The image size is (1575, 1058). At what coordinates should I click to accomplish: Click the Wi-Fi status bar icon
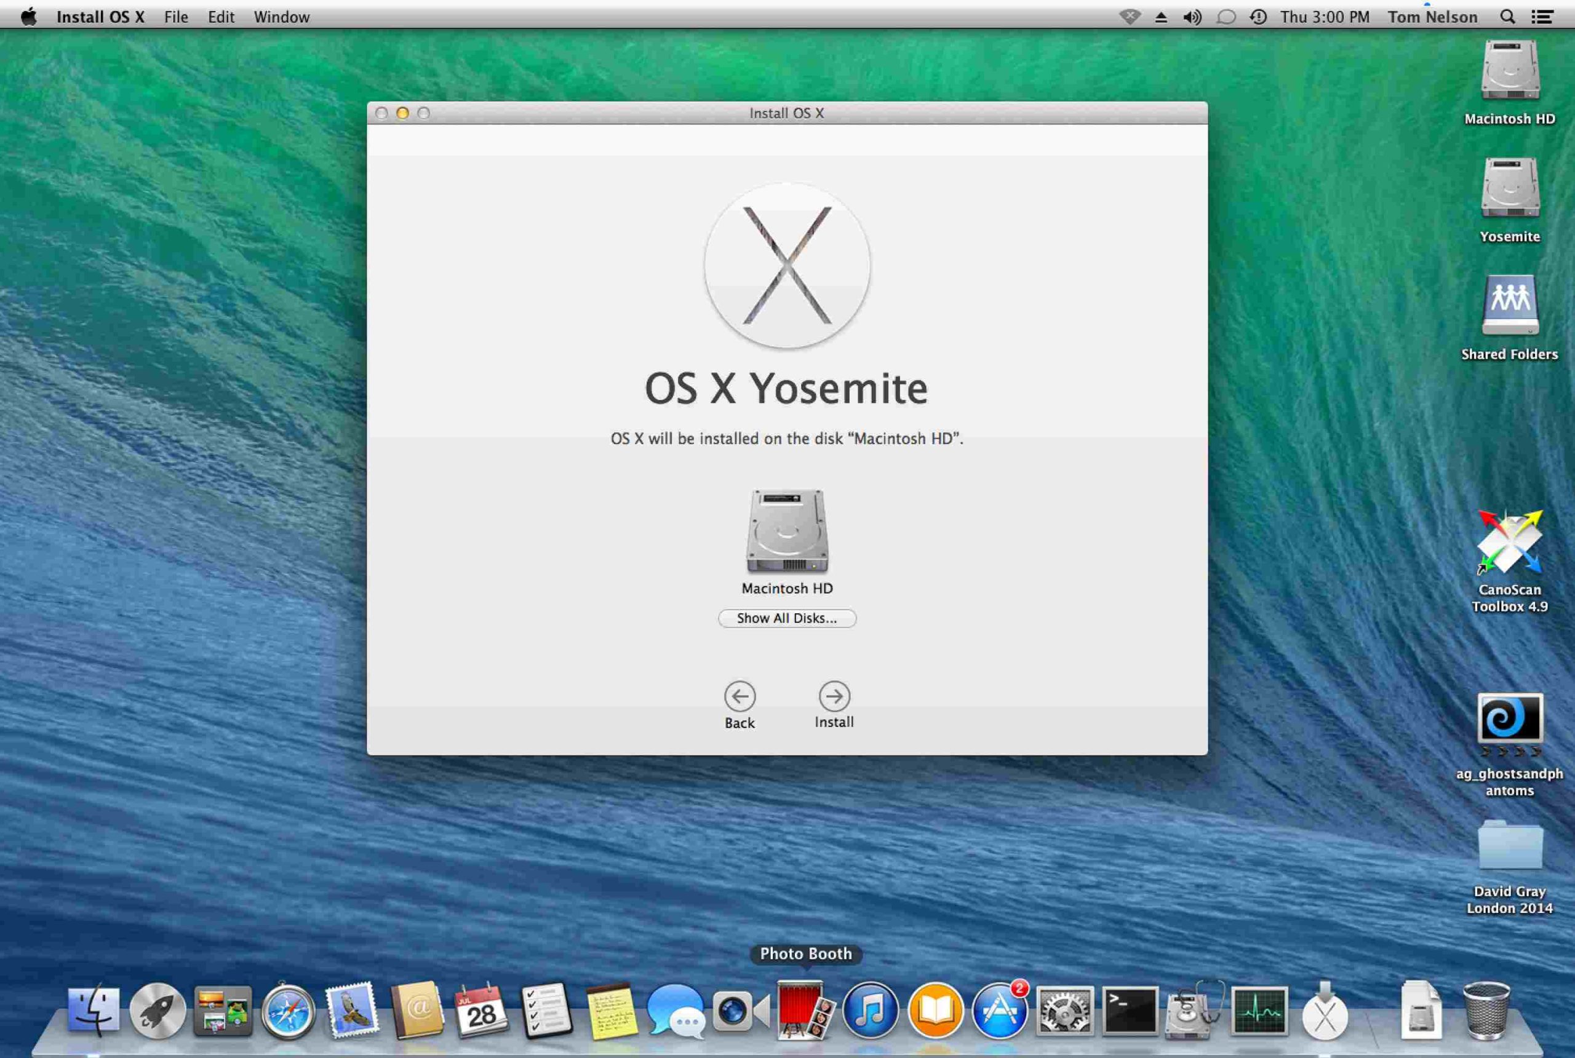1131,15
